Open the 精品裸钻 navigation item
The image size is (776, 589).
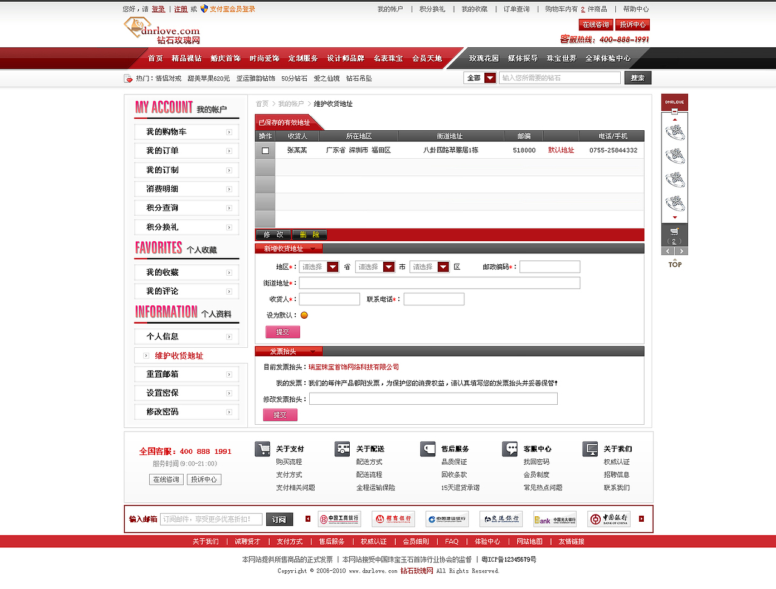tap(187, 58)
